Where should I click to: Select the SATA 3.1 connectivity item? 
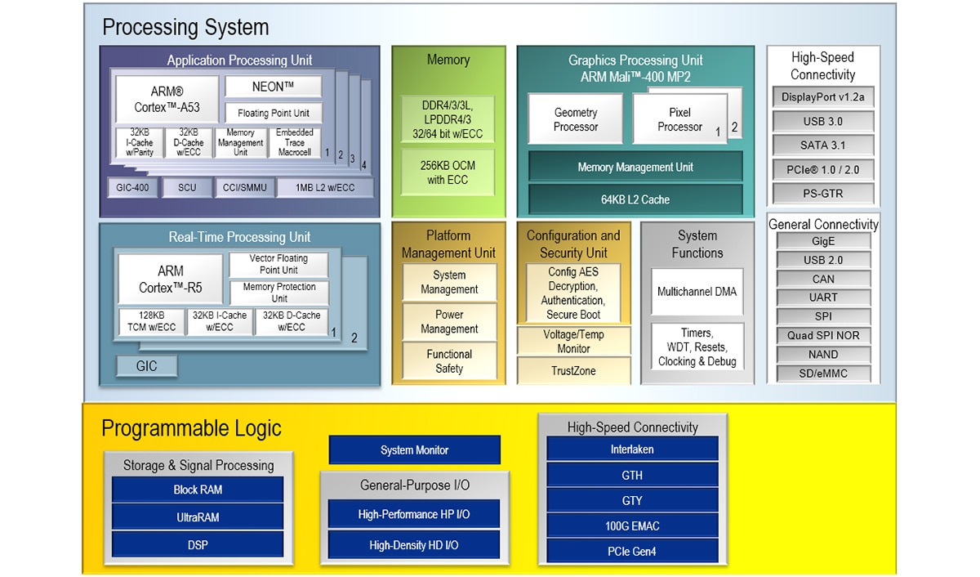(822, 145)
